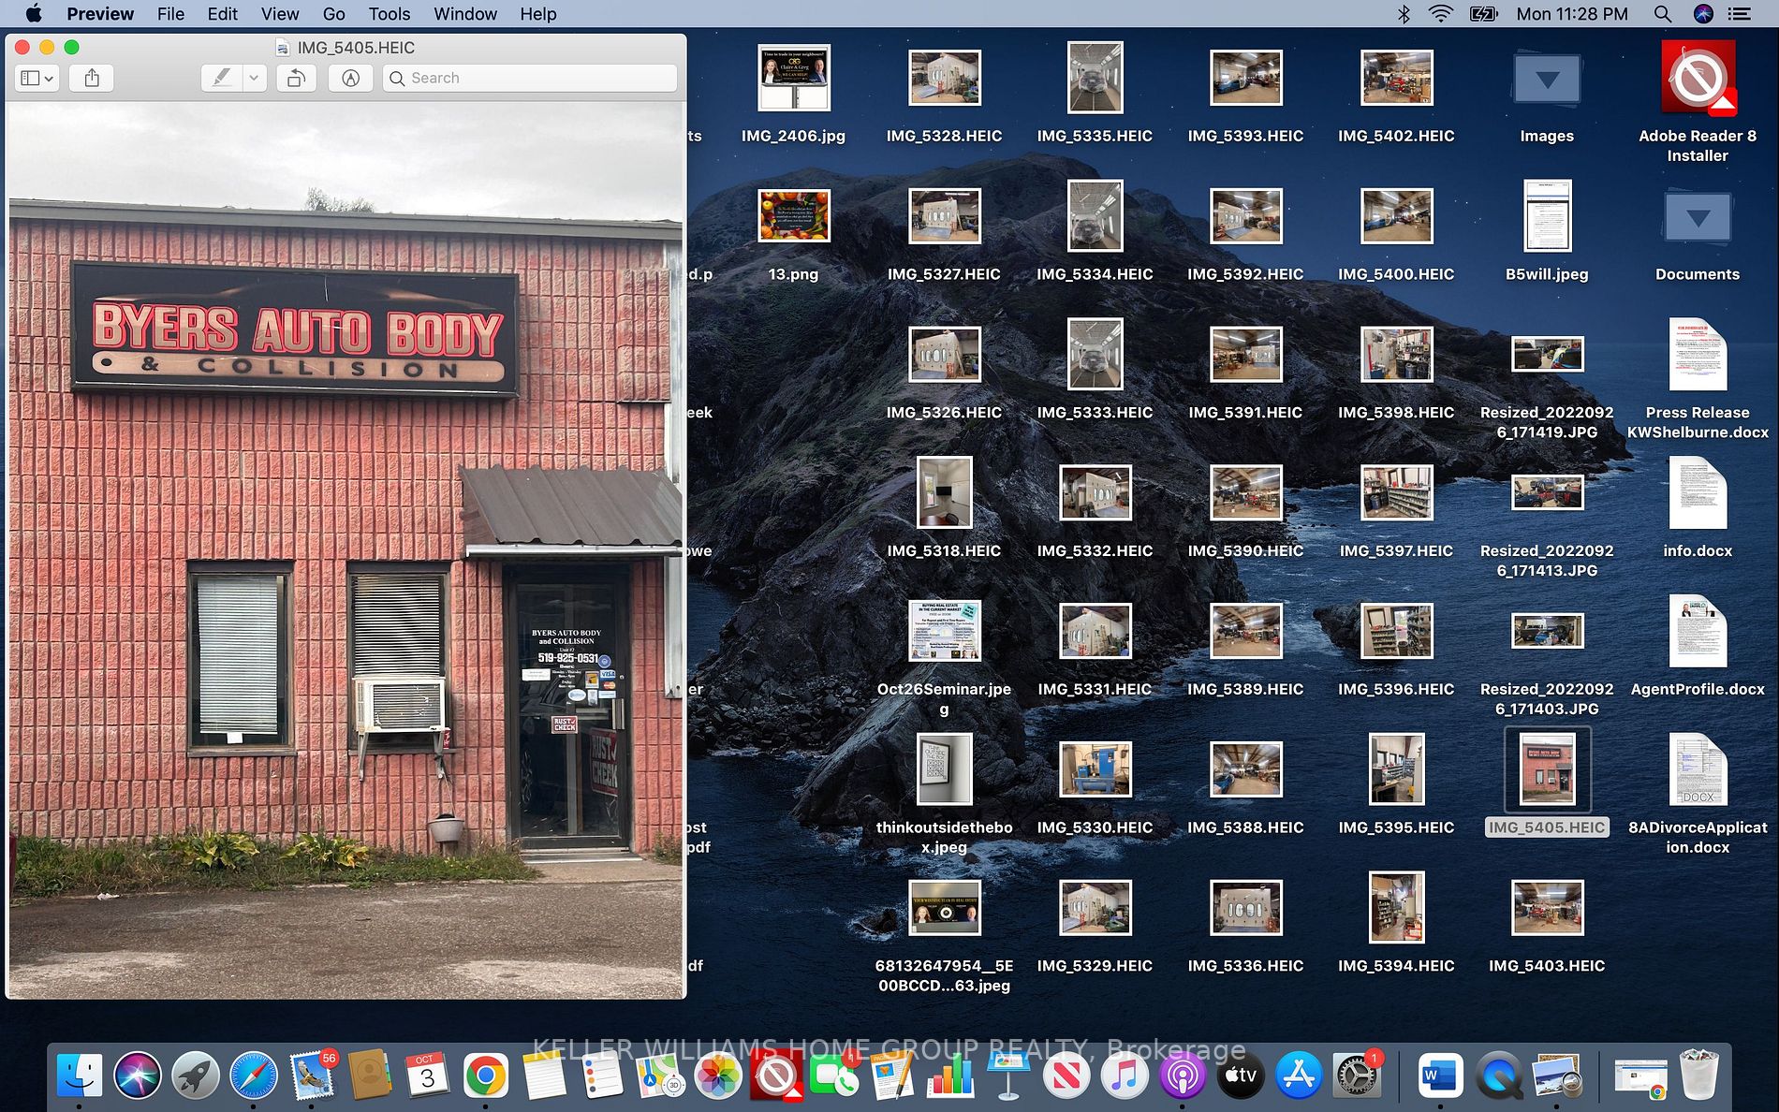Image resolution: width=1779 pixels, height=1112 pixels.
Task: Open the Help menu
Action: pyautogui.click(x=538, y=13)
